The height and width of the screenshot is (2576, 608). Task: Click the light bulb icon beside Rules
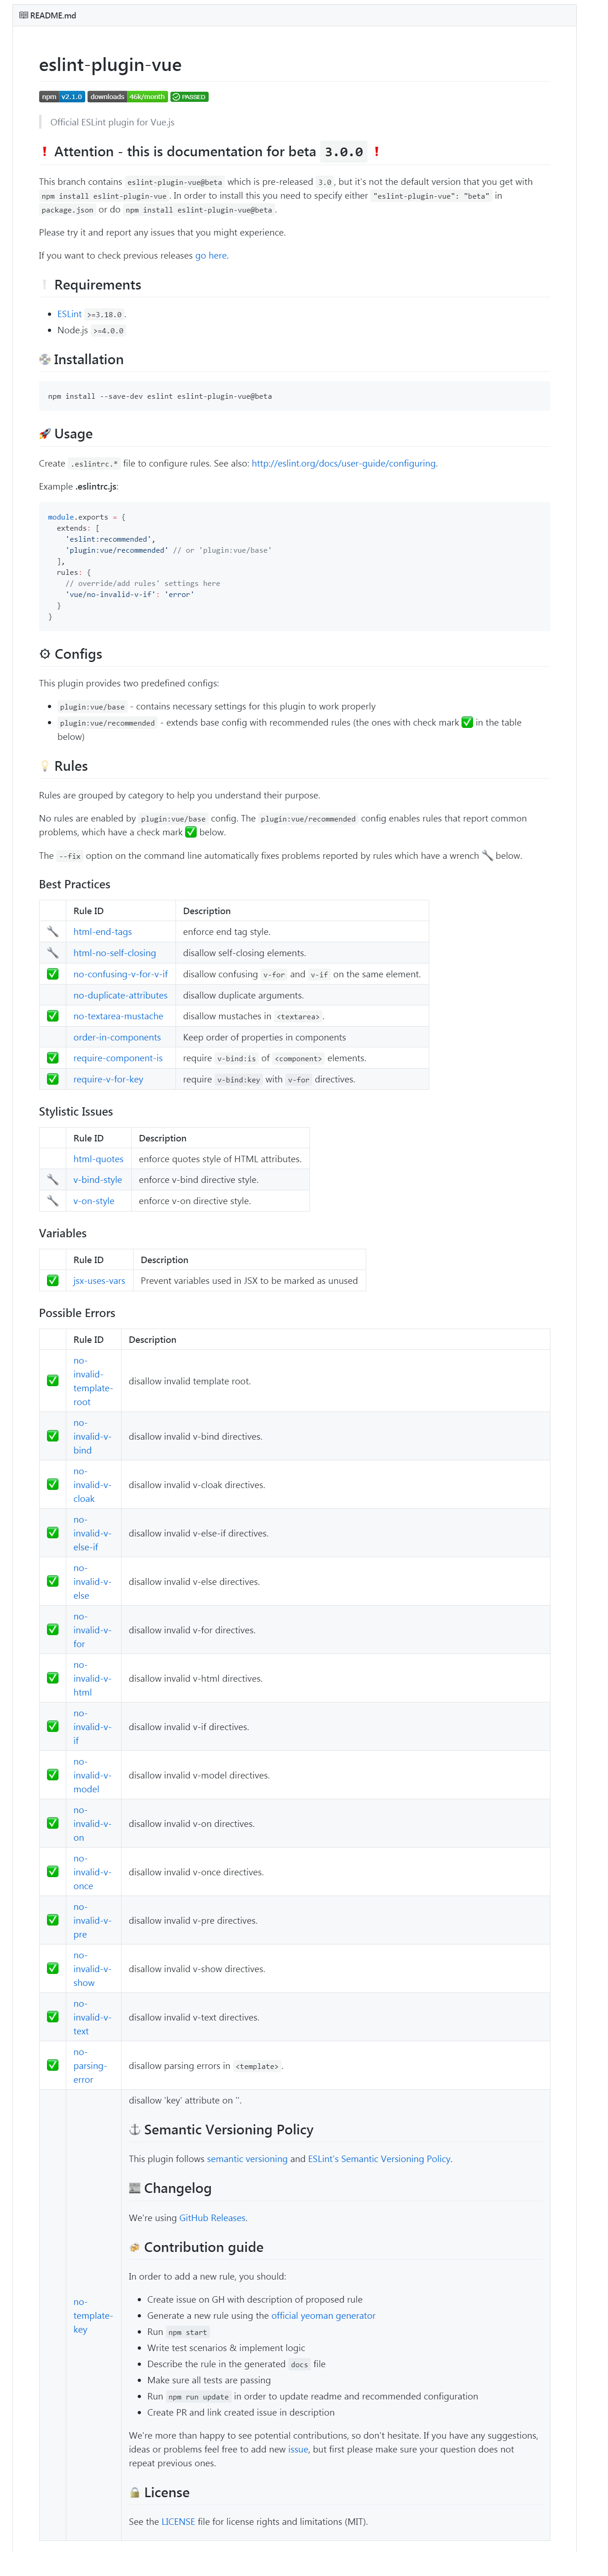pyautogui.click(x=45, y=766)
